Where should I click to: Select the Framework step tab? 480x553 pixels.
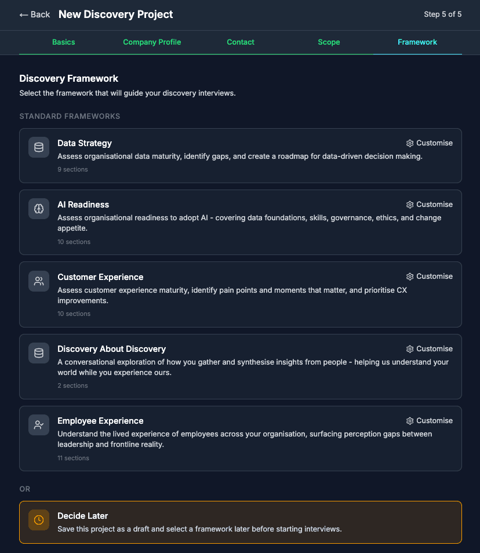pos(417,42)
